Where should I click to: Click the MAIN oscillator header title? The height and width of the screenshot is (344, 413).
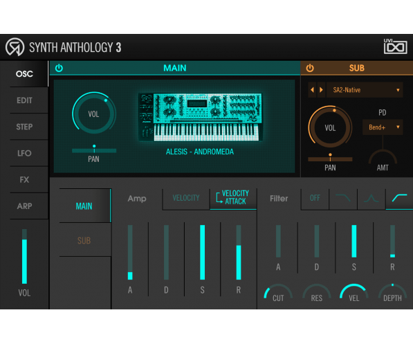[175, 68]
